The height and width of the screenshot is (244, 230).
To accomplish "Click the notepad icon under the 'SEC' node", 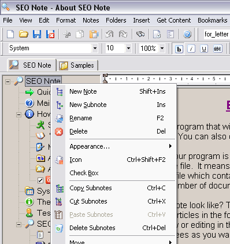I will click(x=40, y=235).
